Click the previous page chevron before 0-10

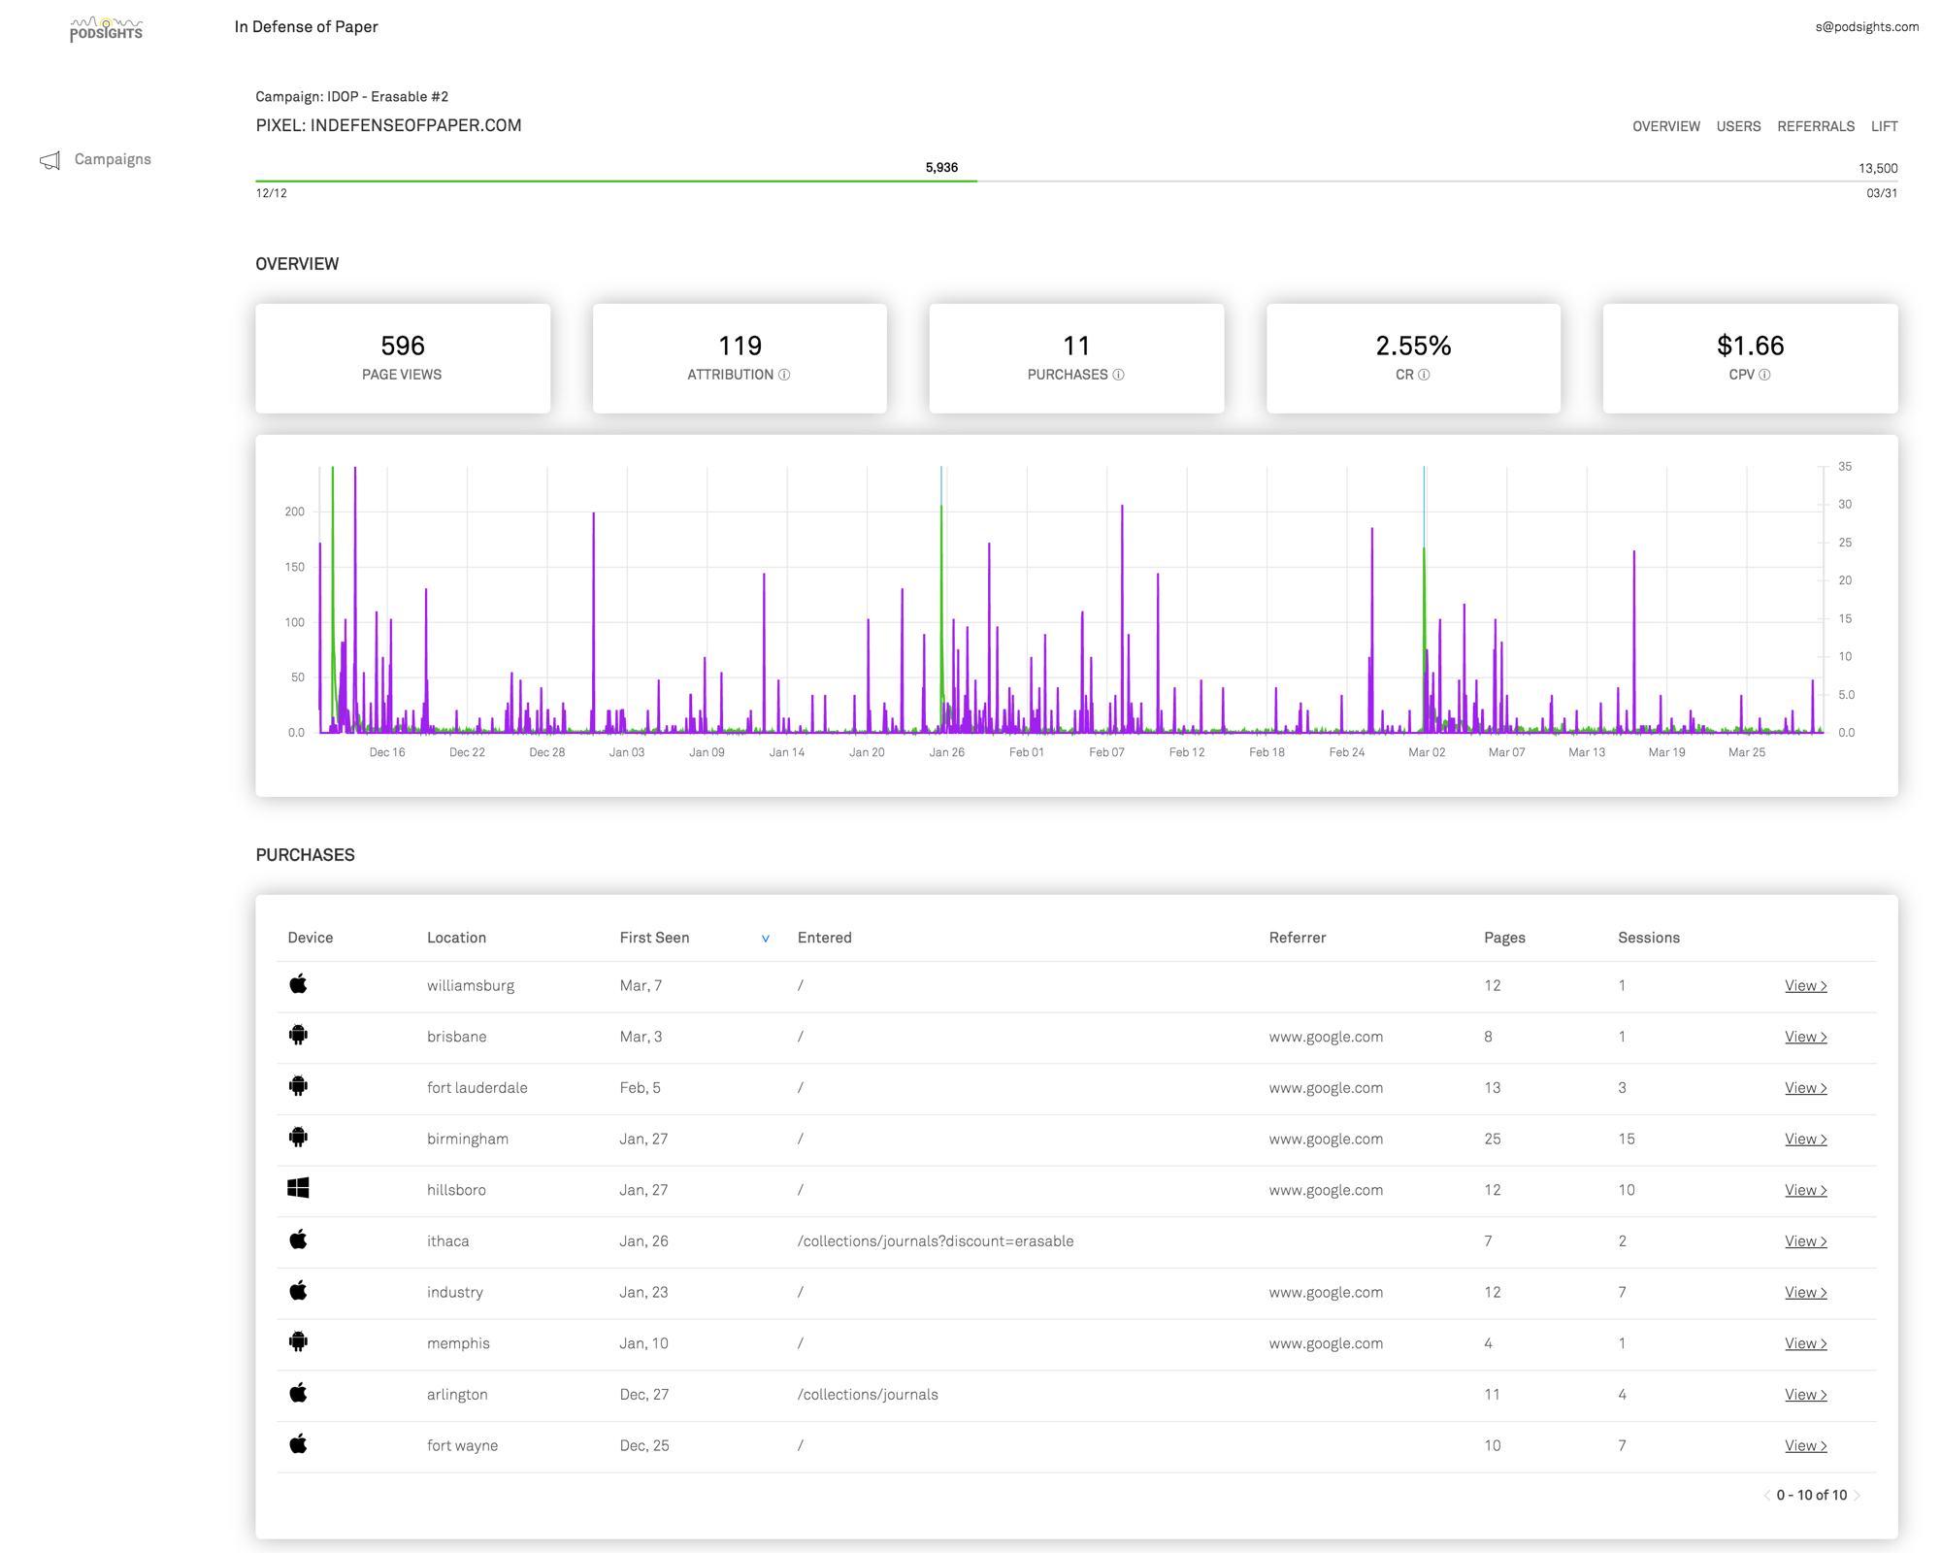(1767, 1495)
